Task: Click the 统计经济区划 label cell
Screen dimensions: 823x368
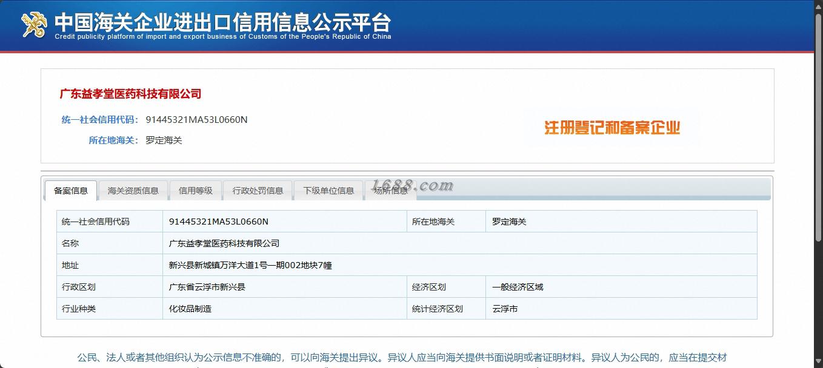Action: pos(446,309)
